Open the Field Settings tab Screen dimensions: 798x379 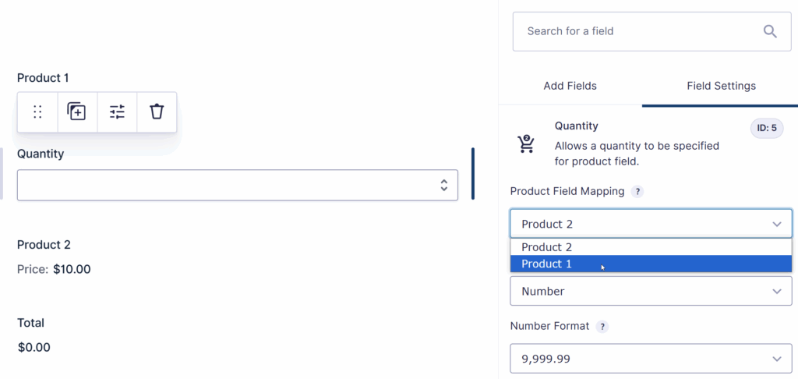click(721, 86)
